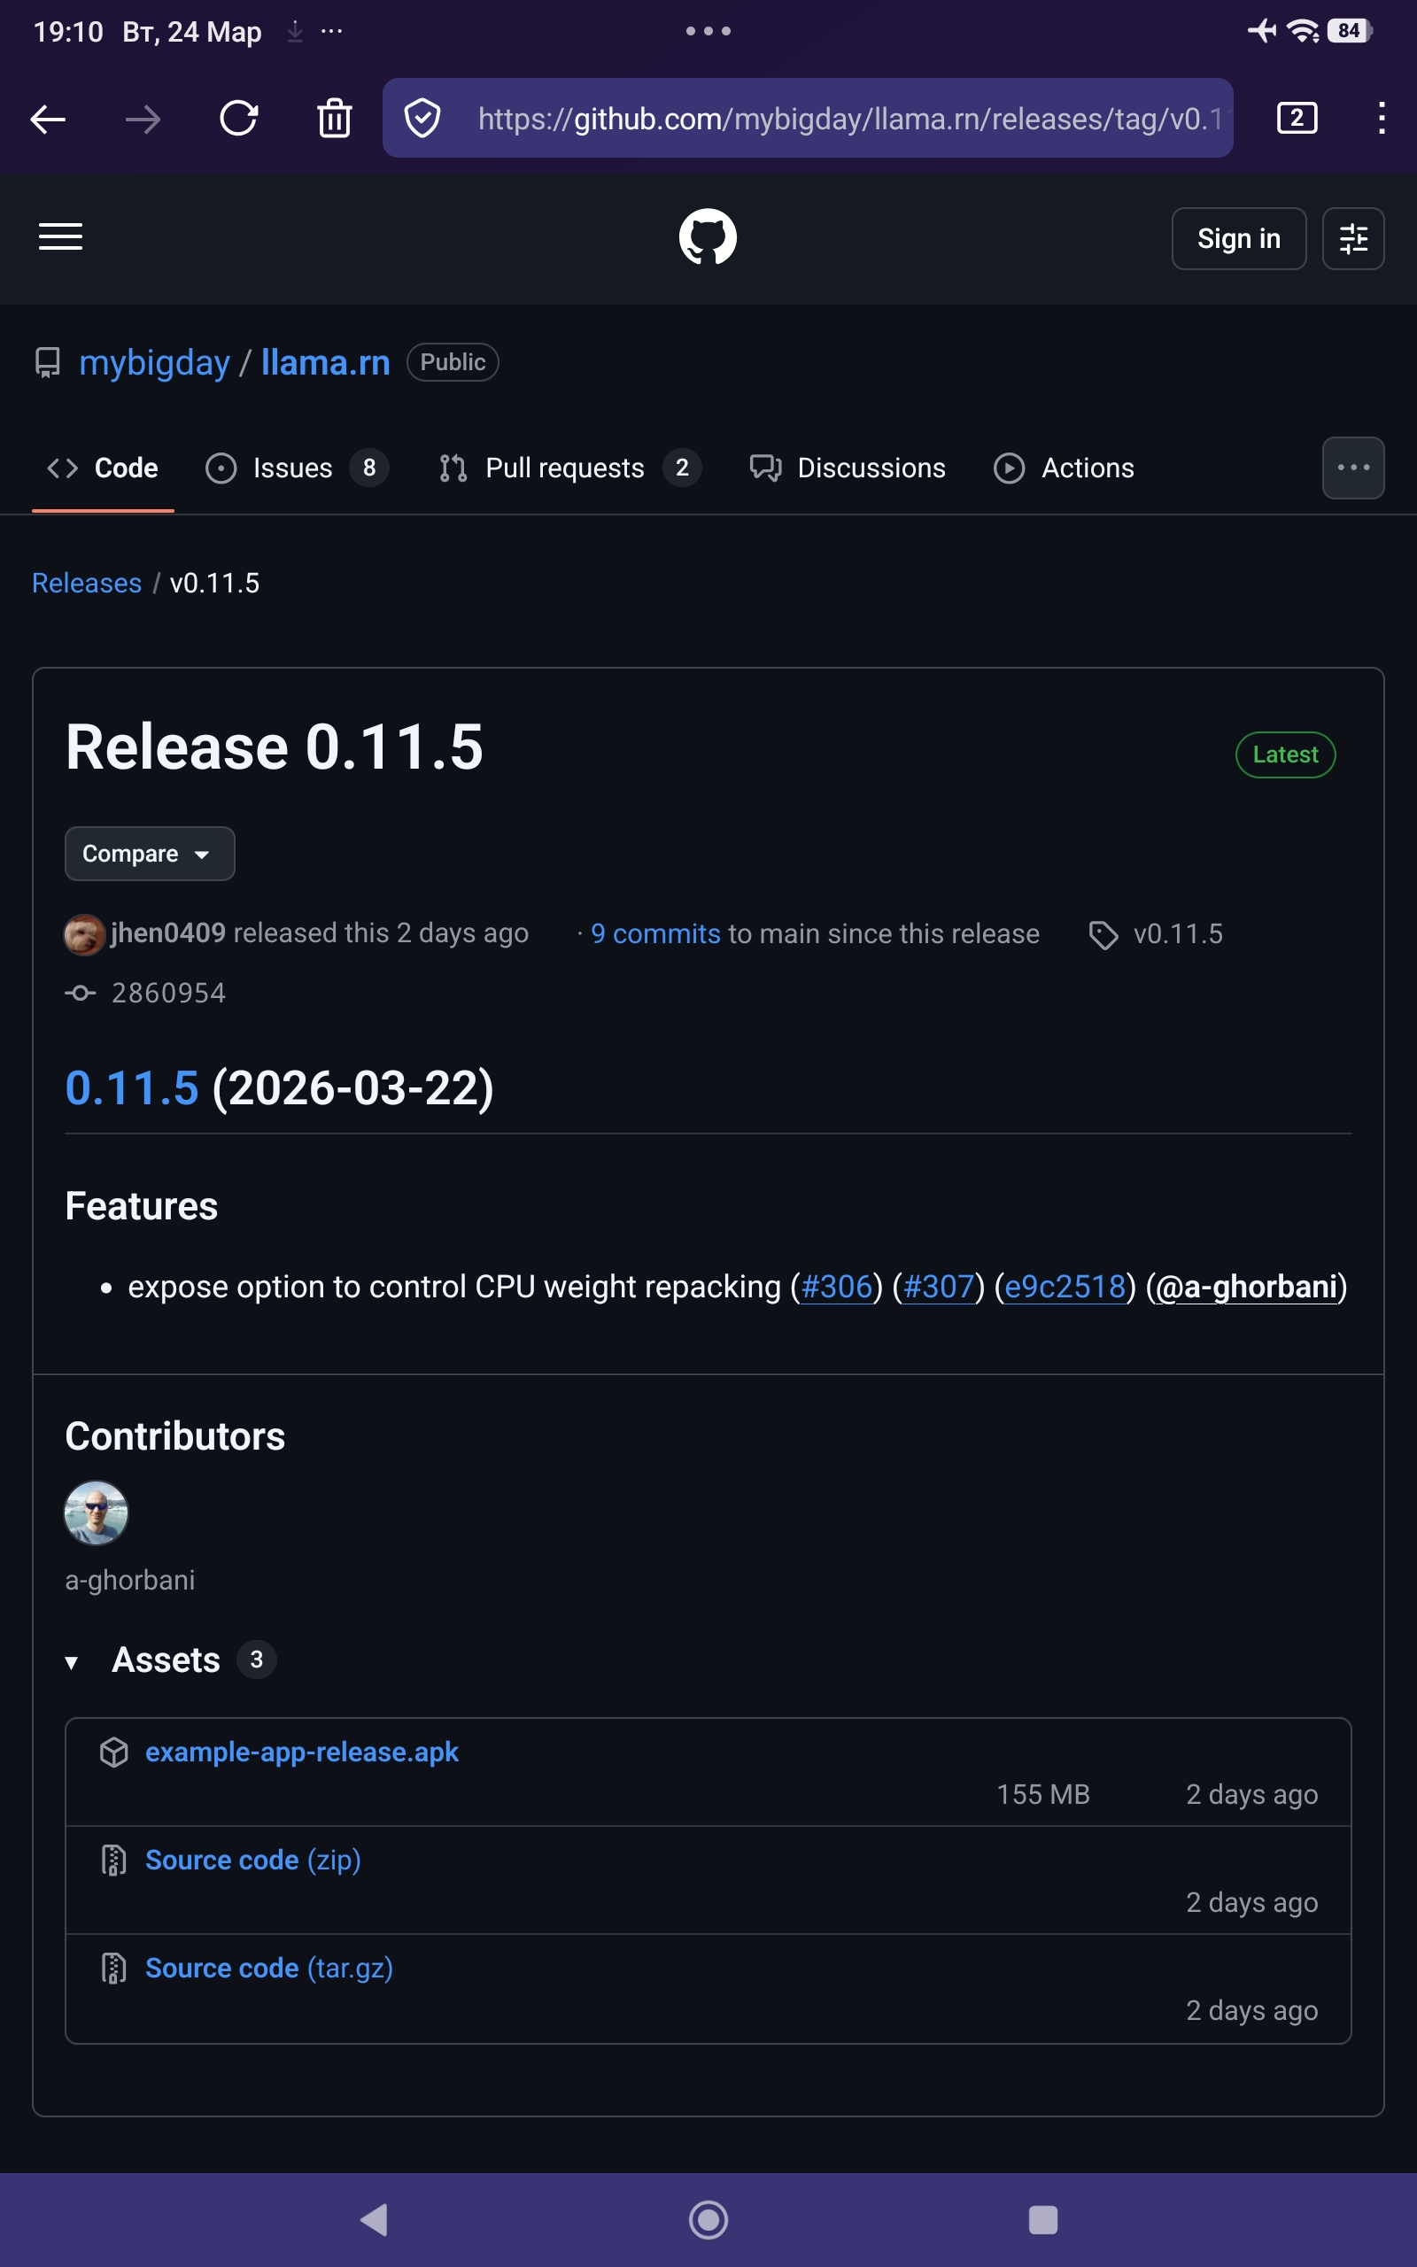Open the tab switcher showing 2 tabs
Screen dimensions: 1417x2267
[1297, 118]
